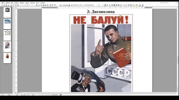Toggle the numbered list icon
The image size is (179, 100).
tap(124, 5)
